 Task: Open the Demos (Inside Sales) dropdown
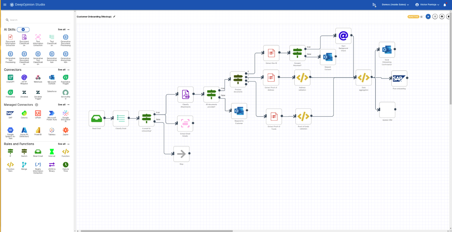pos(395,5)
